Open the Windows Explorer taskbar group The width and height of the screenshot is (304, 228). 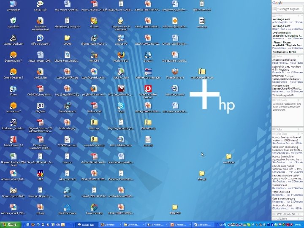pyautogui.click(x=133, y=225)
